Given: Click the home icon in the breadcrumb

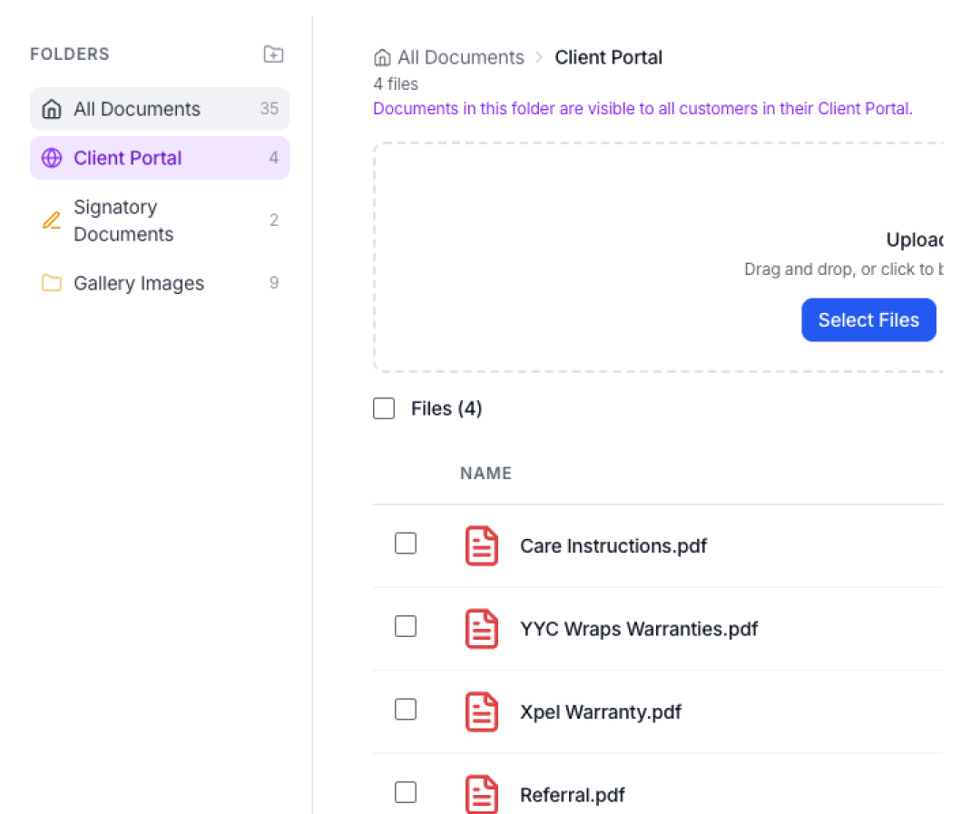Looking at the screenshot, I should (382, 57).
